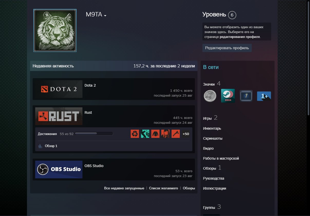Open Инвентарь in the sidebar
Image resolution: width=310 pixels, height=216 pixels.
[212, 128]
